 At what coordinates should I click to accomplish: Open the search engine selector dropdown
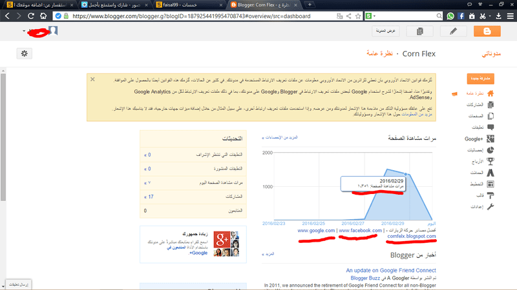(371, 16)
